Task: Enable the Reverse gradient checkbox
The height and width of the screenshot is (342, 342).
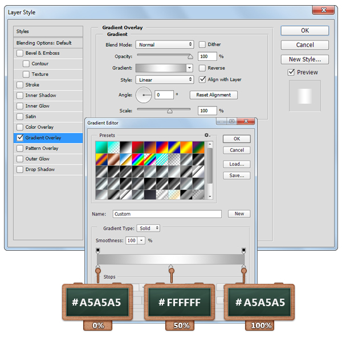Action: (x=202, y=68)
